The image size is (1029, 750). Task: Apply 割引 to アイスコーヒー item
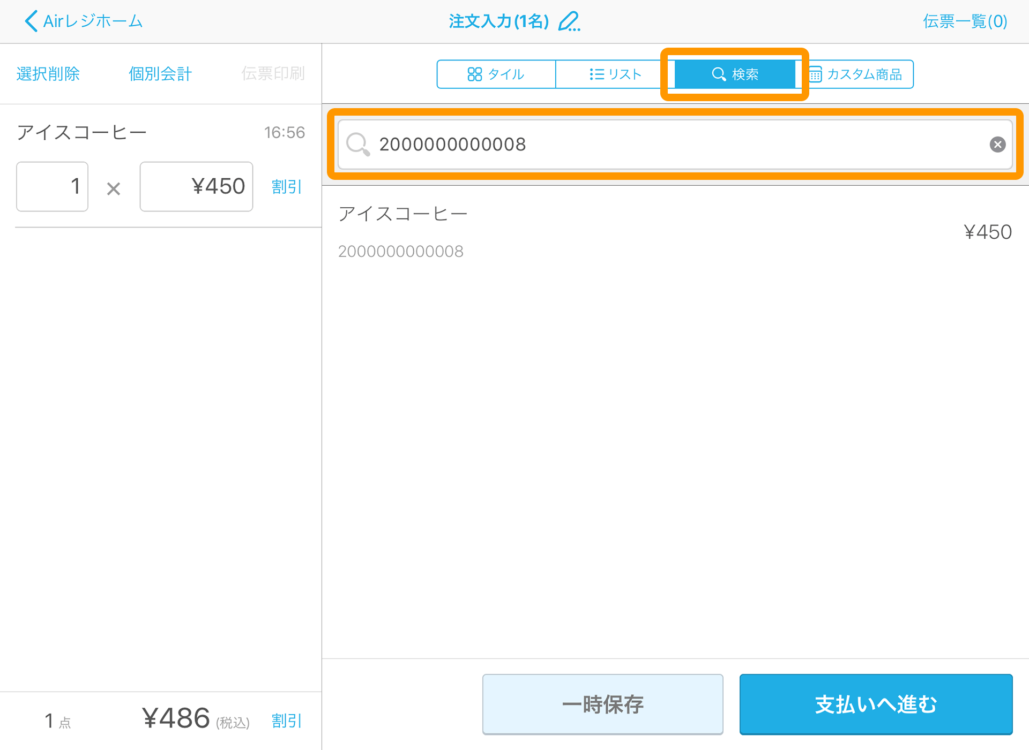click(287, 187)
